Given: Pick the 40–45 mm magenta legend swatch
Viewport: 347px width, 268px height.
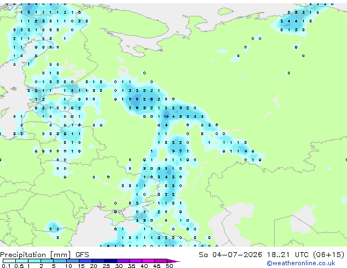Looking at the screenshot, I should [148, 261].
